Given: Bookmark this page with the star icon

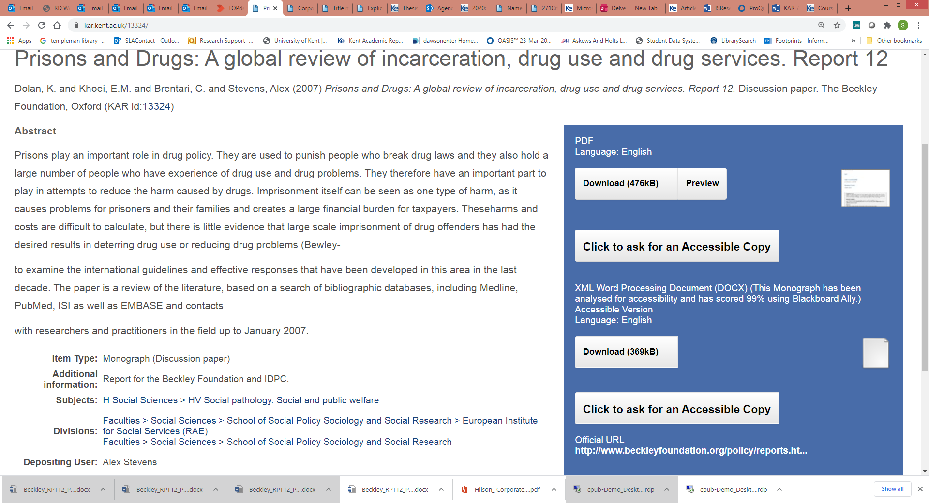Looking at the screenshot, I should (837, 25).
